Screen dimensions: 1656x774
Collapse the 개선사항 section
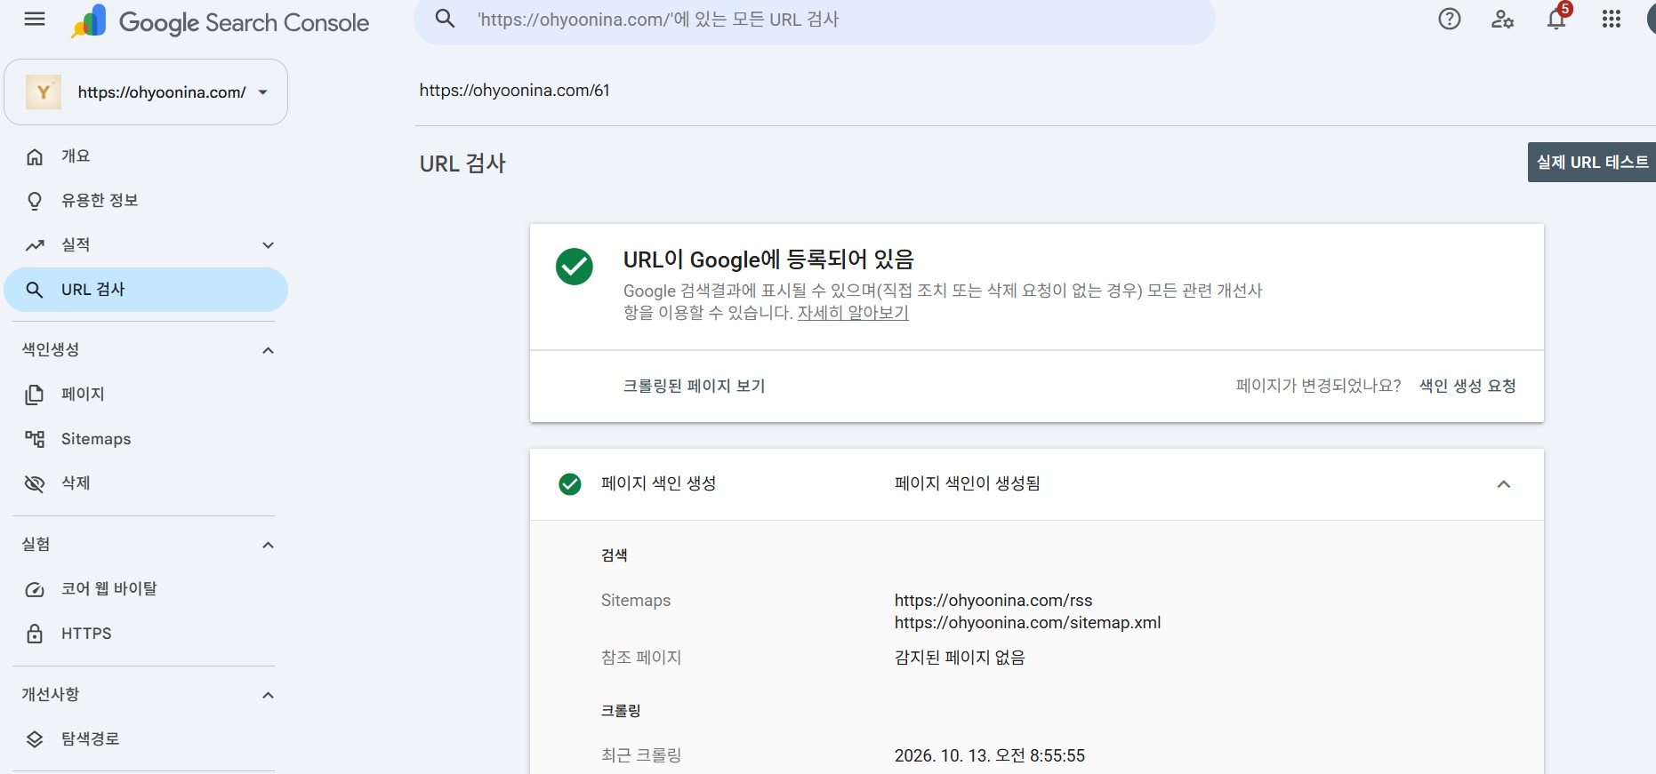coord(269,695)
